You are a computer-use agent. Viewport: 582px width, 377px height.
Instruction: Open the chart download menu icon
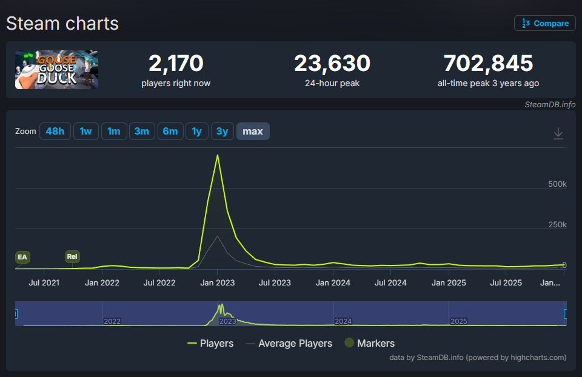point(558,133)
